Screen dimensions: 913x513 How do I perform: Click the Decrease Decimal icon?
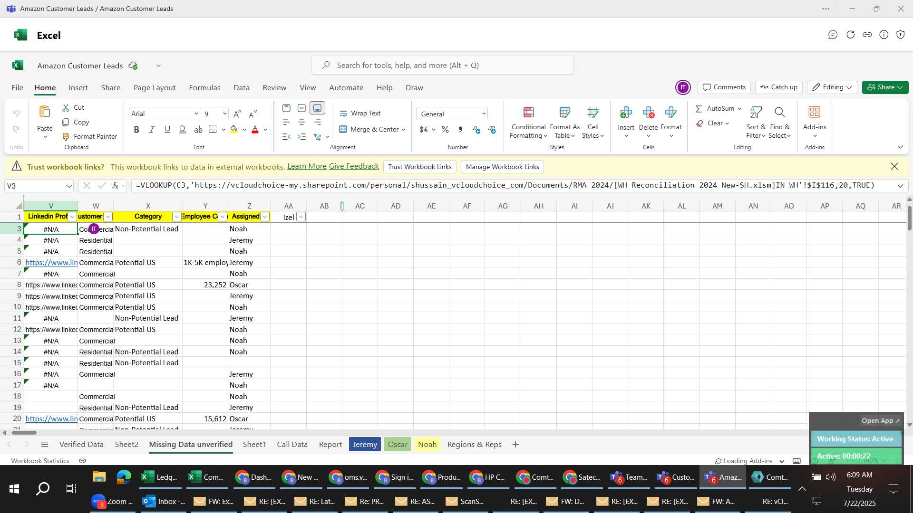pyautogui.click(x=492, y=129)
